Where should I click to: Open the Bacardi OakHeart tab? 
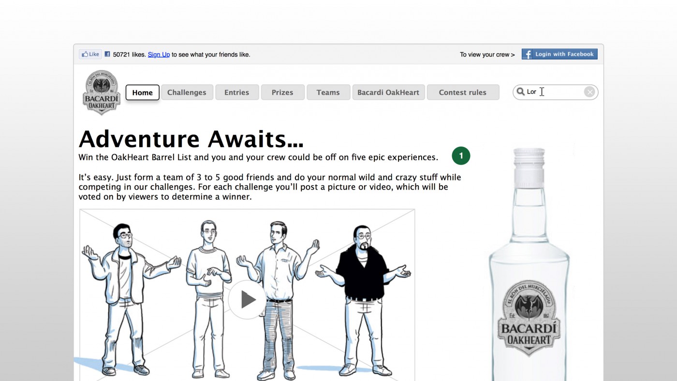tap(388, 92)
